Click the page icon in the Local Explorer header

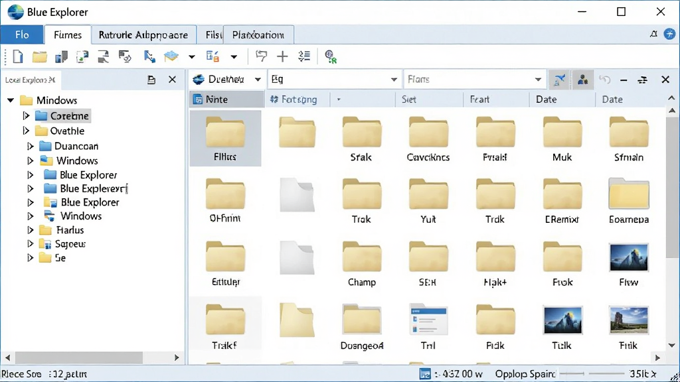click(151, 80)
